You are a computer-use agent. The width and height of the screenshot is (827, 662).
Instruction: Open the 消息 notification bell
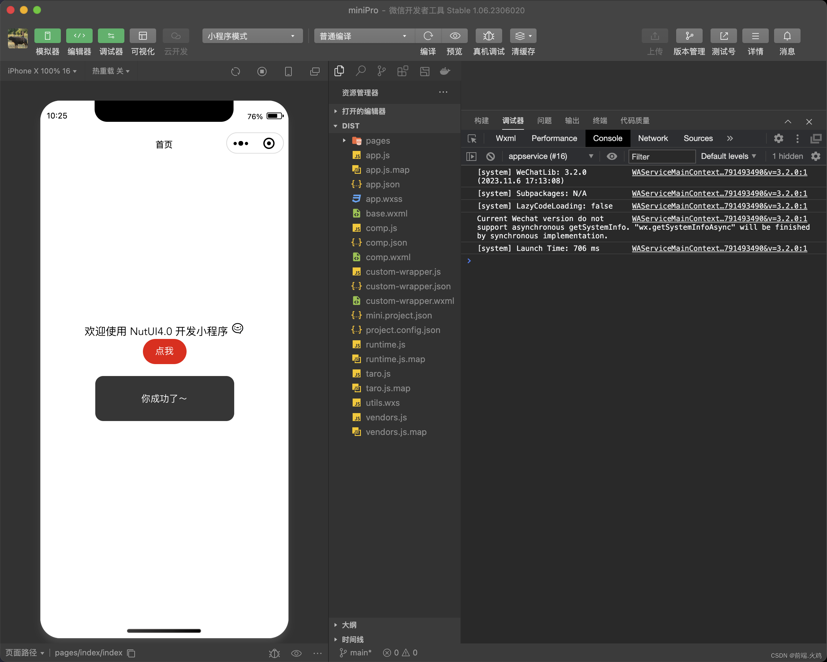[787, 36]
